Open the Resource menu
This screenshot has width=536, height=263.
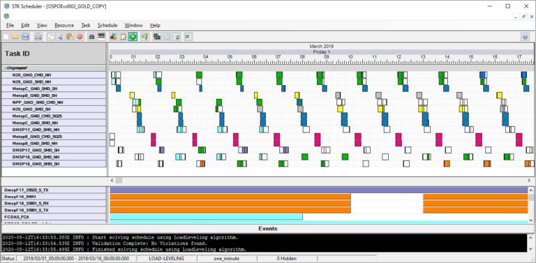[x=64, y=25]
